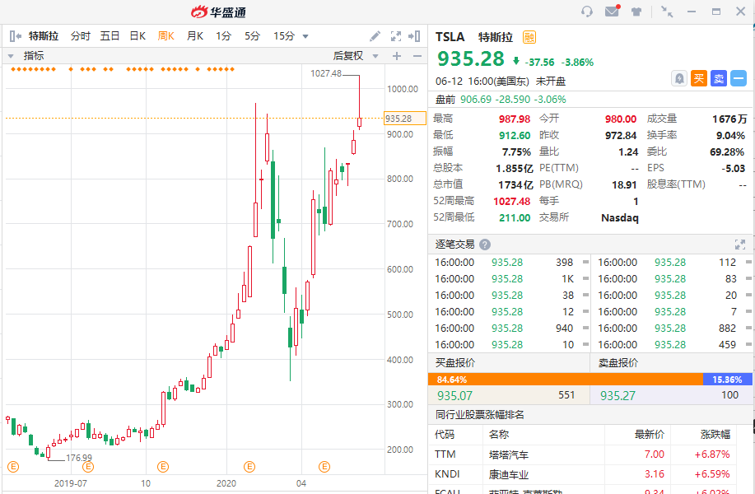Expand more time intervals after 15分
755x494 pixels.
(x=305, y=36)
